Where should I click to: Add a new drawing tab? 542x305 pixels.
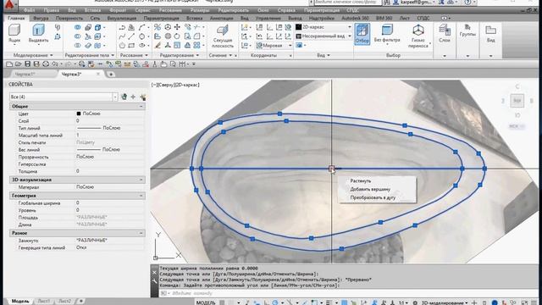pos(111,74)
